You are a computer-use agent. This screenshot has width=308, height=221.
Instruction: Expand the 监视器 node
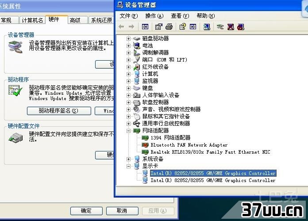pyautogui.click(x=128, y=81)
